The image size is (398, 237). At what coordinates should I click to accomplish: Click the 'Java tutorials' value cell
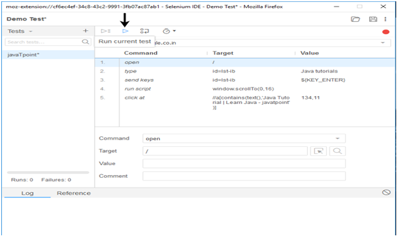[x=319, y=71]
